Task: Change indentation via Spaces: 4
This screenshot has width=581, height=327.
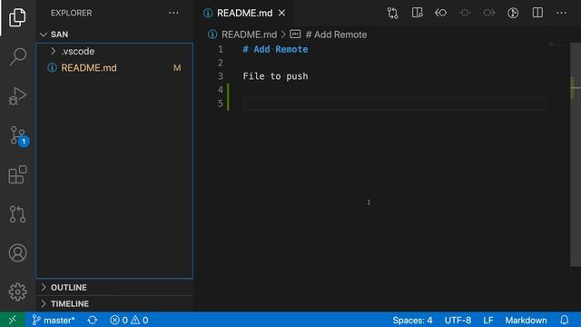Action: tap(412, 320)
